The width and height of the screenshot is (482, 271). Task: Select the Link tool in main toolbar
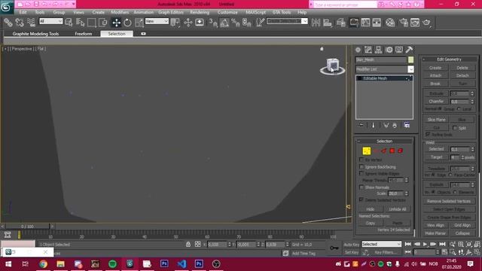[x=8, y=22]
